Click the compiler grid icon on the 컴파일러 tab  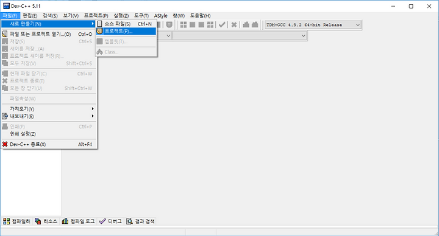[7, 221]
